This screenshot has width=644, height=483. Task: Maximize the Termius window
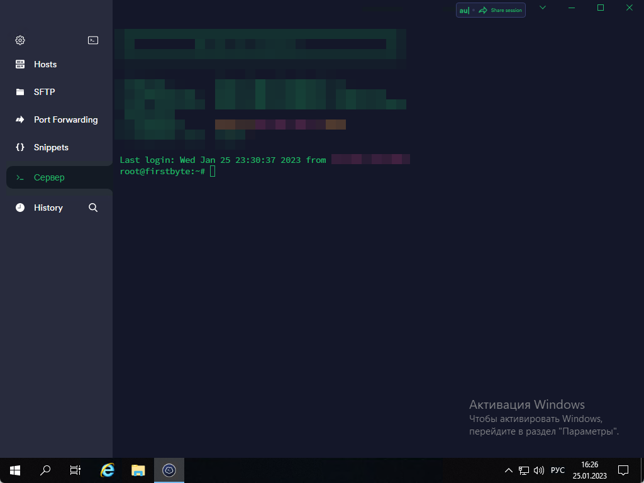point(601,8)
